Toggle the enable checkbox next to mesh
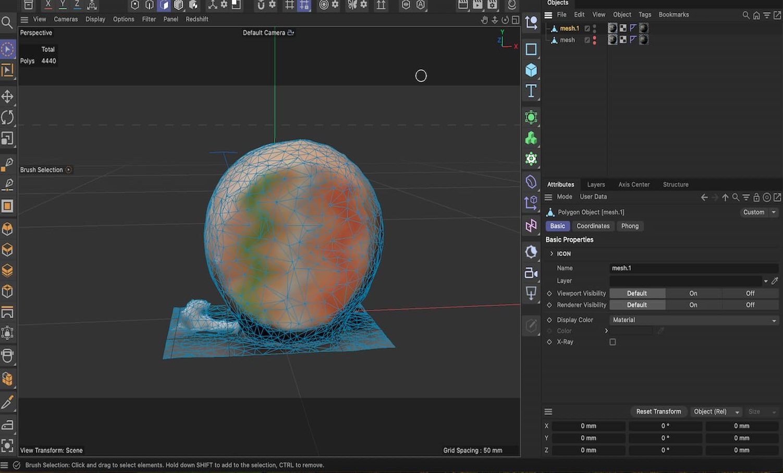Image resolution: width=783 pixels, height=473 pixels. tap(588, 40)
